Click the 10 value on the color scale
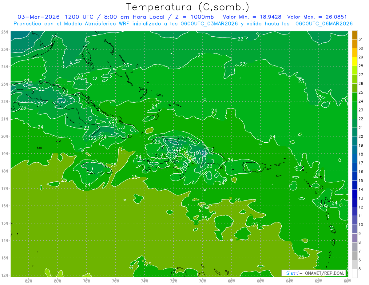This screenshot has width=369, height=285. [x=361, y=225]
